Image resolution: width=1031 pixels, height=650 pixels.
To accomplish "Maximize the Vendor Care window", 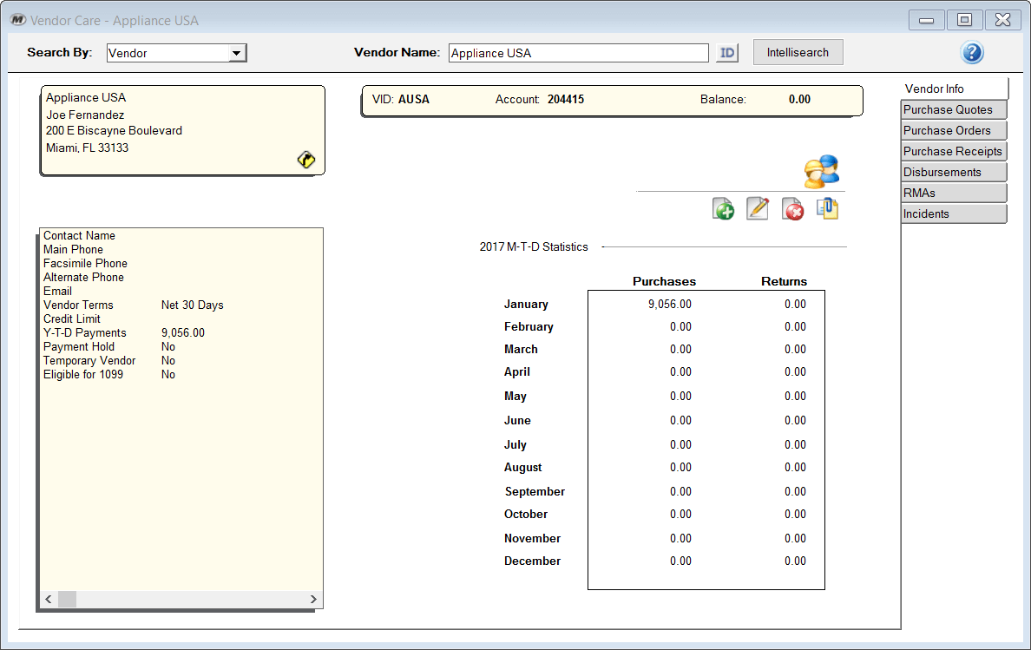I will pyautogui.click(x=964, y=20).
